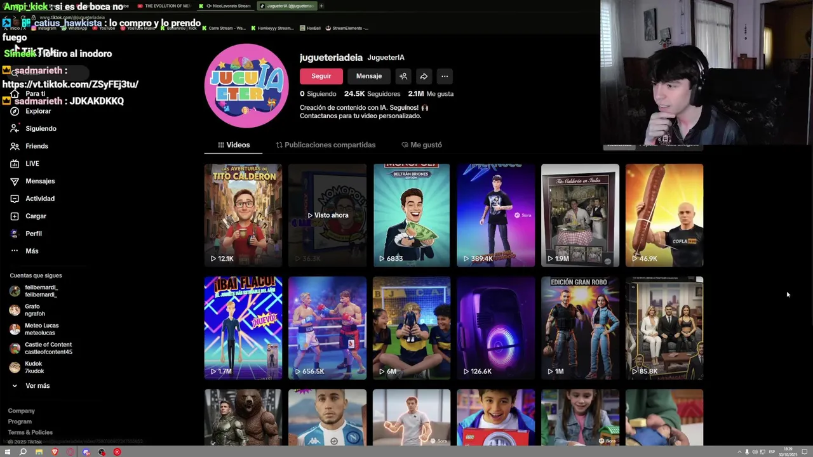Open StreamElements bookmark
This screenshot has width=813, height=457.
coord(347,28)
